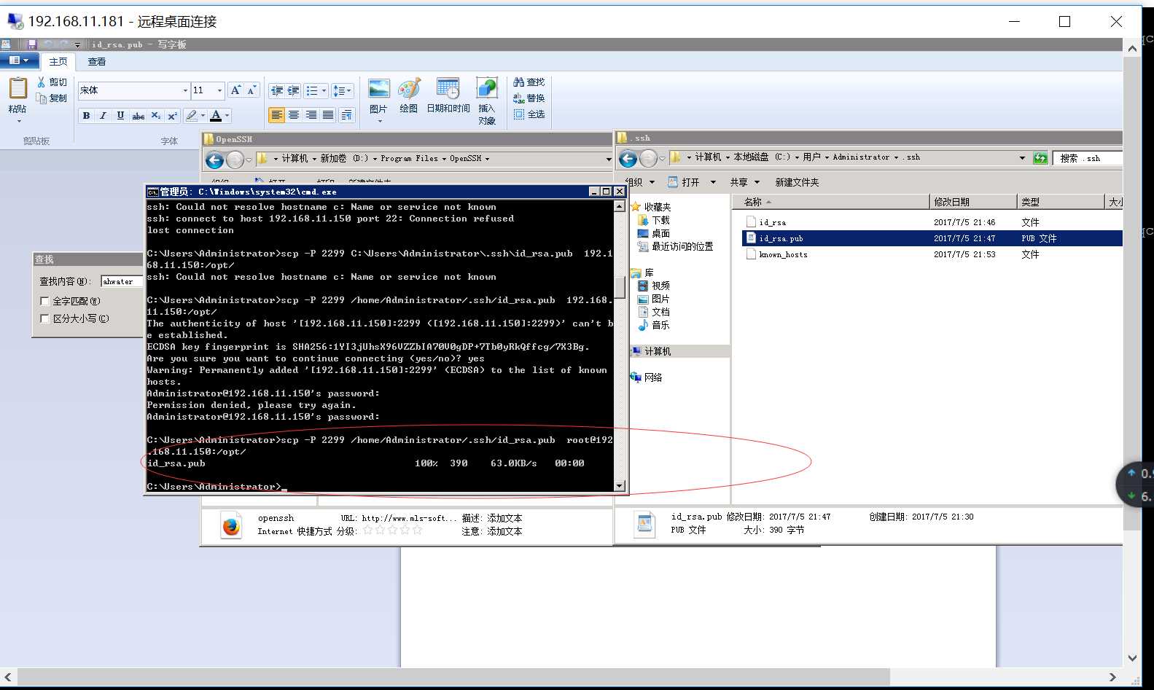The height and width of the screenshot is (690, 1154).
Task: Switch to the View (查看) tab
Action: click(97, 62)
